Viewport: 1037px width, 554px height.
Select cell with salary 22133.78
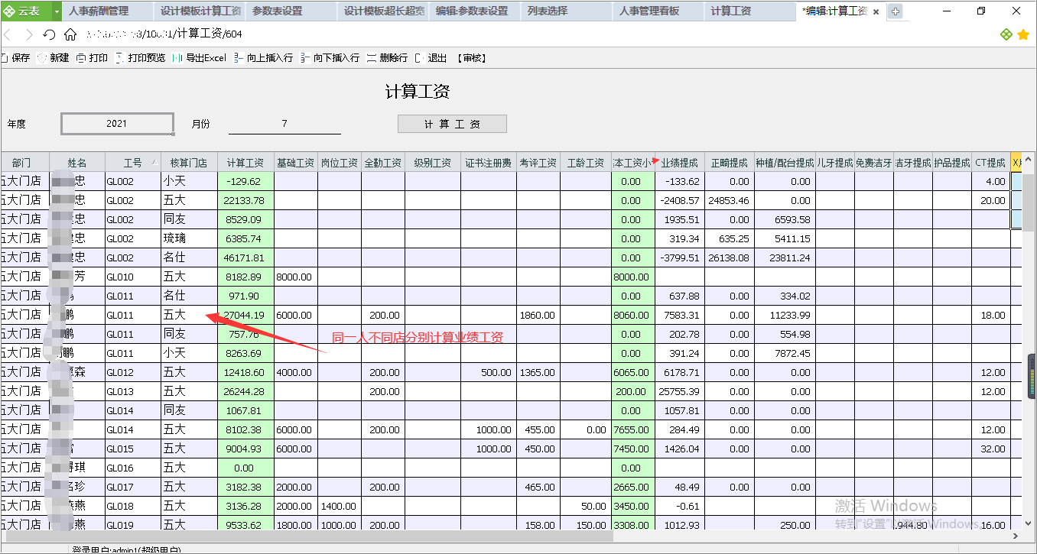click(x=245, y=200)
